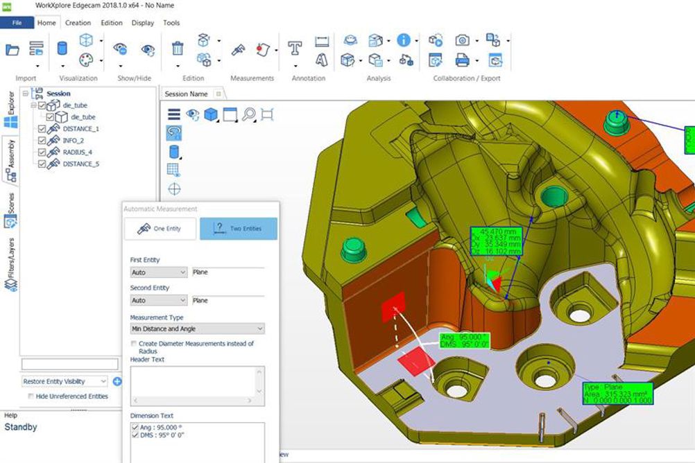Click the magnifier zoom icon in the viewport

[249, 114]
